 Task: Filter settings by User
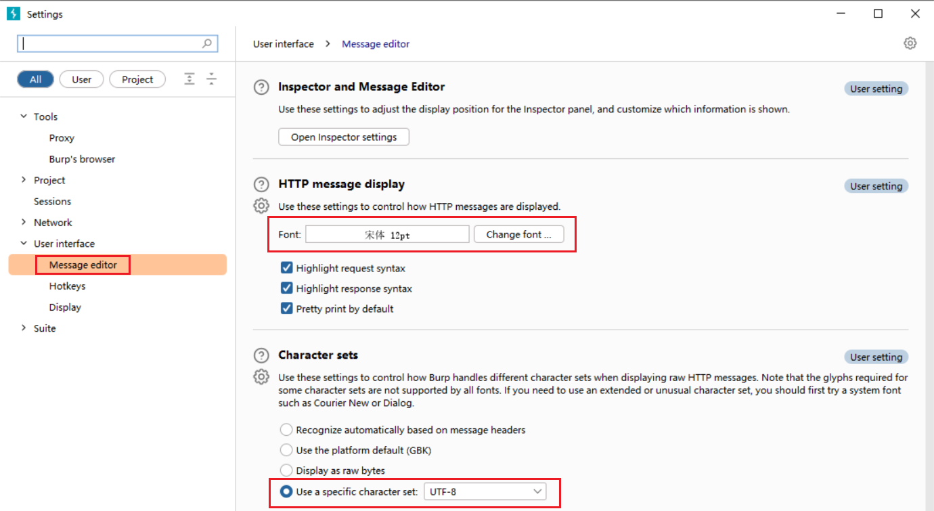pyautogui.click(x=81, y=79)
